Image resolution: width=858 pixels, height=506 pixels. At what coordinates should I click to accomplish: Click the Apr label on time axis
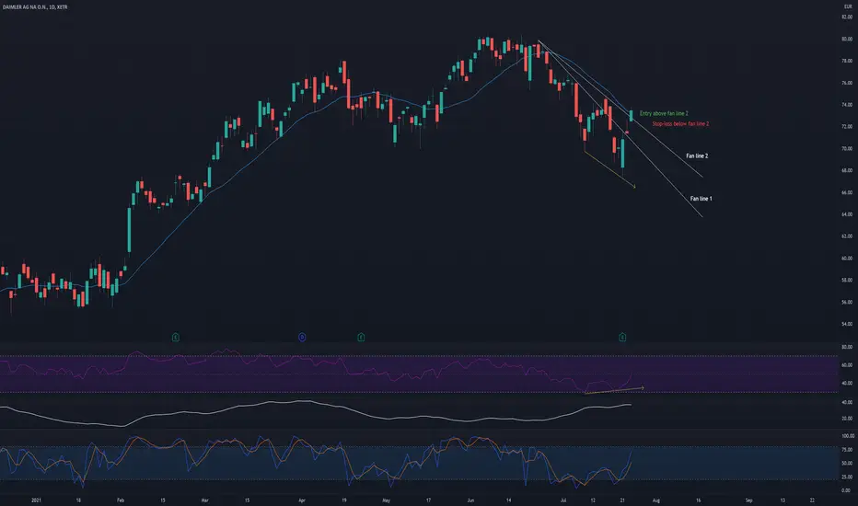(x=302, y=500)
